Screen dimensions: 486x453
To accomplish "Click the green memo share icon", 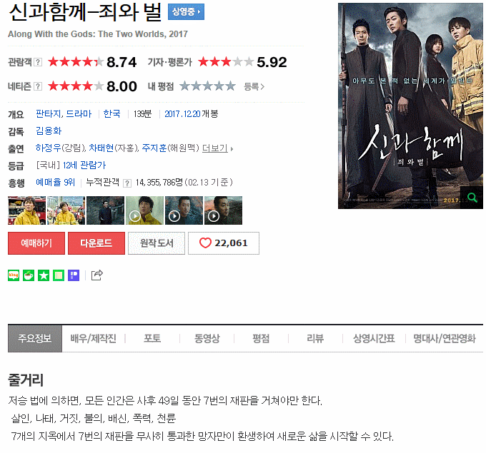I will click(59, 275).
